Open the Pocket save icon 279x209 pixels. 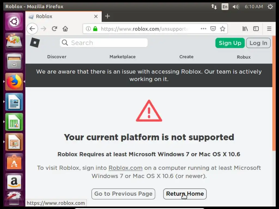pyautogui.click(x=213, y=29)
